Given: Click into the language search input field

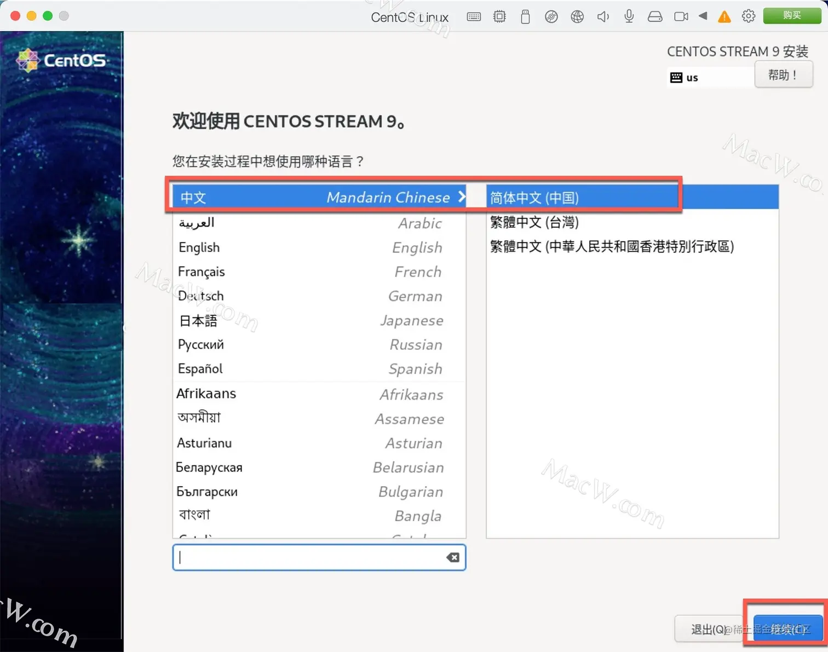Looking at the screenshot, I should pyautogui.click(x=319, y=557).
